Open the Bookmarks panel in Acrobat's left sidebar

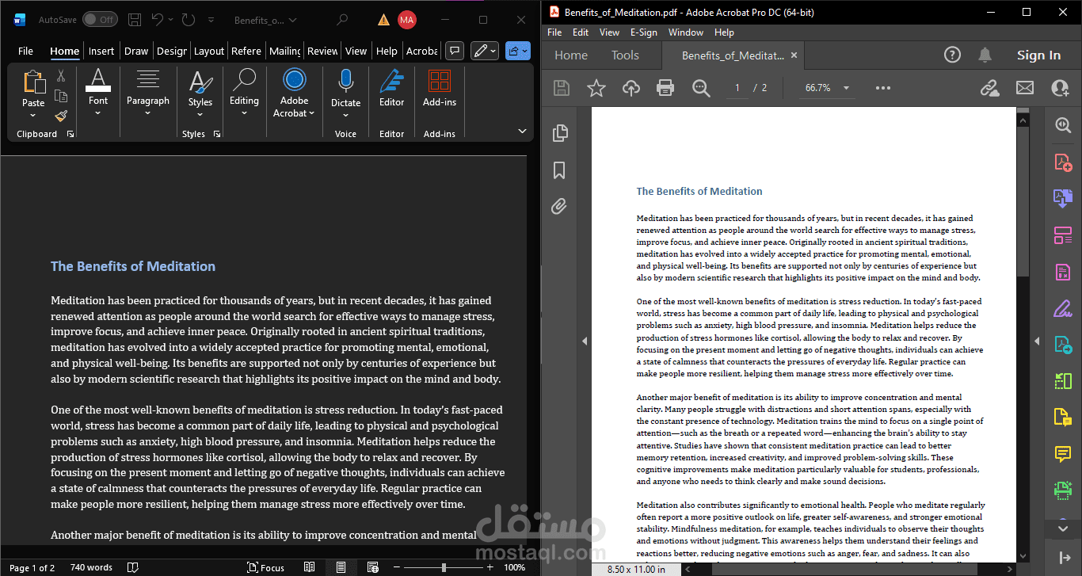tap(559, 170)
